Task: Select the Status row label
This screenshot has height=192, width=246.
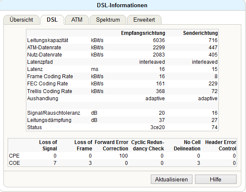Action: [34, 127]
